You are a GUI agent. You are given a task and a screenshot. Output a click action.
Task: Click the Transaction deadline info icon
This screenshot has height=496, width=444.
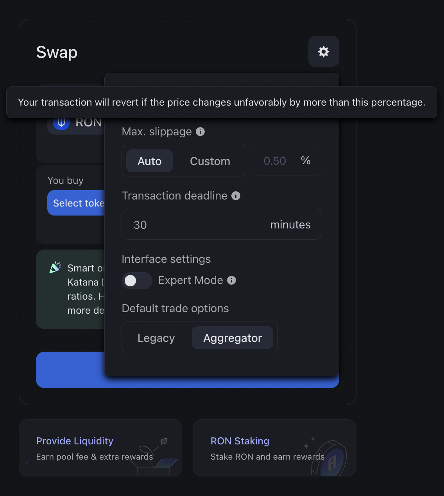[236, 196]
